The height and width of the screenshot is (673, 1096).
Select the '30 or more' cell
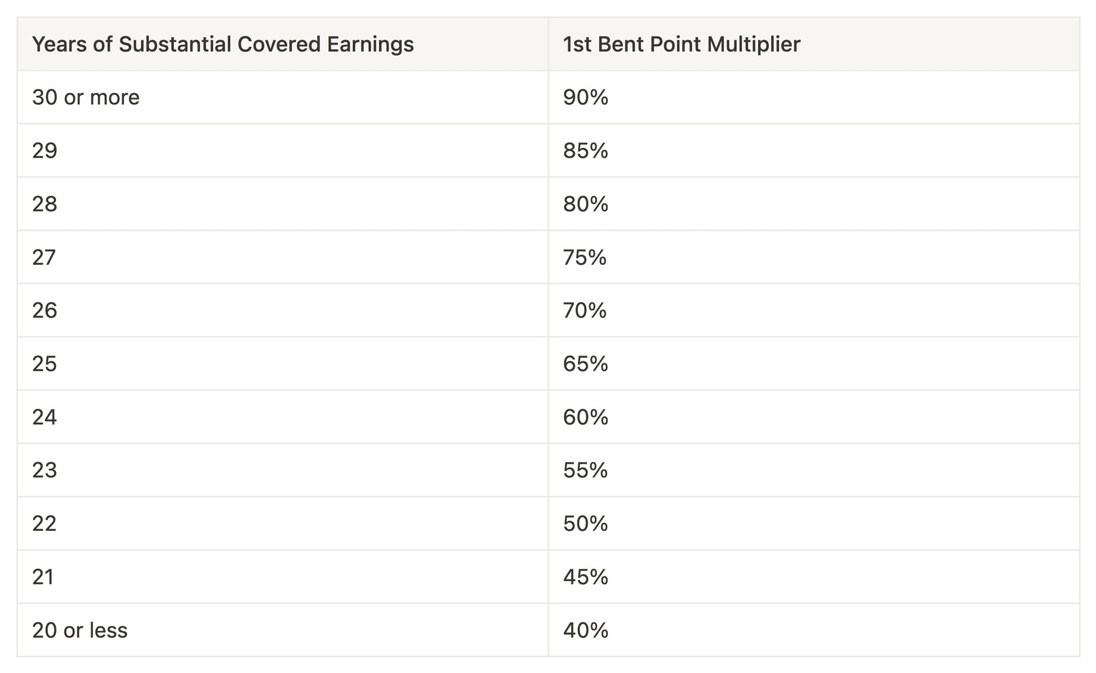coord(283,97)
